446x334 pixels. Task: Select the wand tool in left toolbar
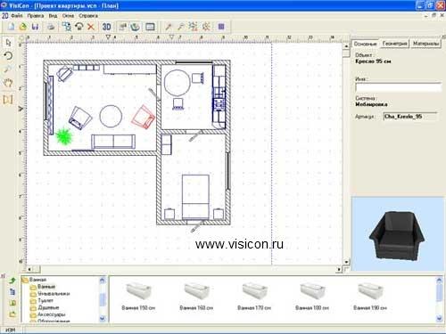click(x=8, y=69)
